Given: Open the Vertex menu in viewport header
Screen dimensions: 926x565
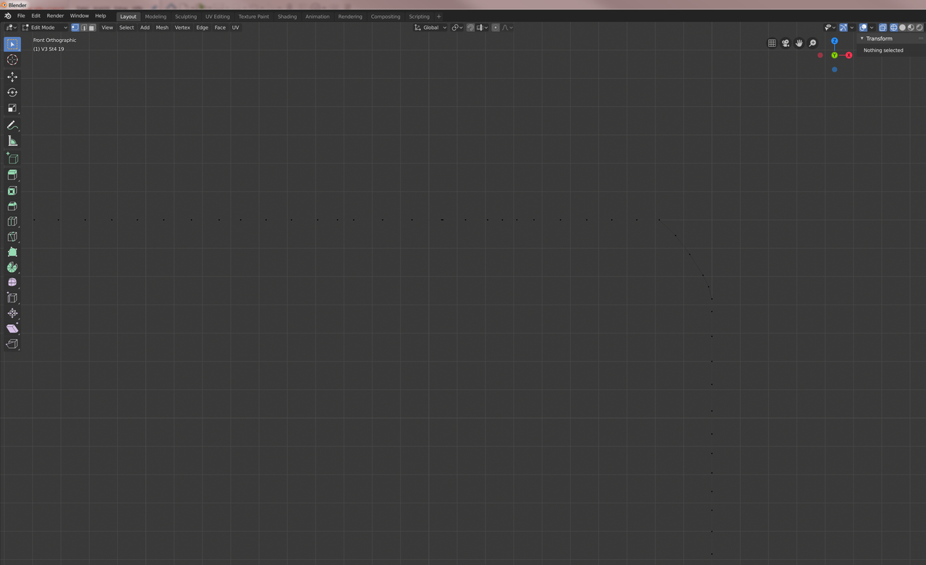Looking at the screenshot, I should tap(182, 27).
